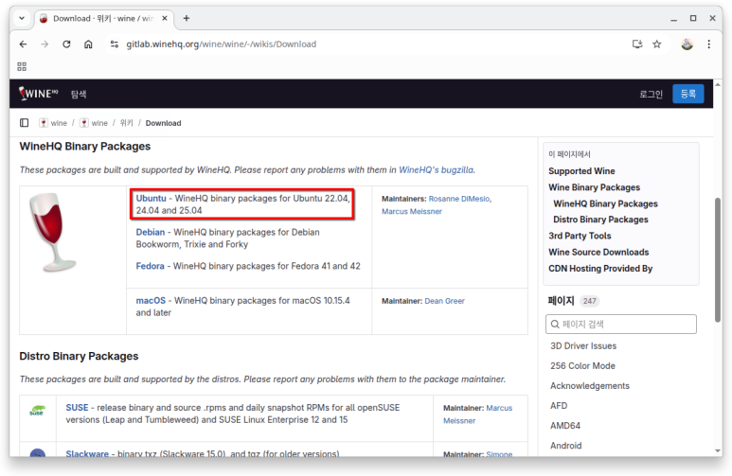Open the Slackware packages link
The image size is (732, 476).
point(87,453)
